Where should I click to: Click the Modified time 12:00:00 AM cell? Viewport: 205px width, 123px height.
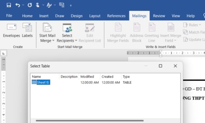click(x=90, y=83)
